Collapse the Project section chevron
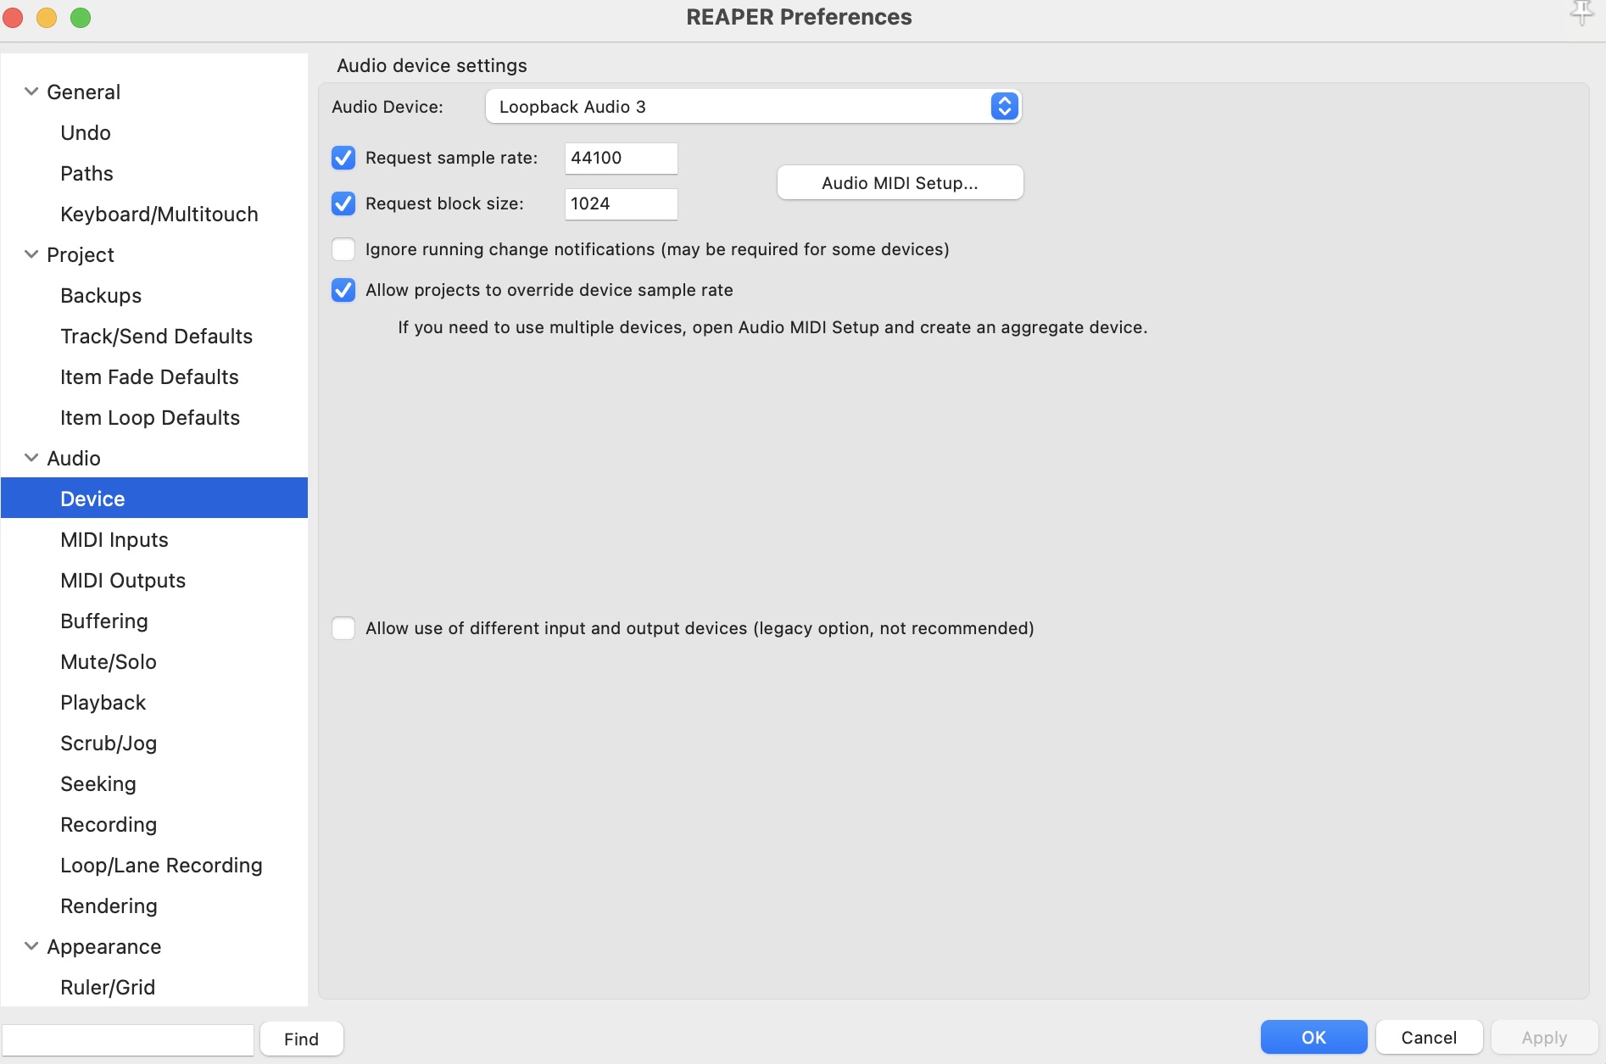Image resolution: width=1606 pixels, height=1064 pixels. (31, 254)
